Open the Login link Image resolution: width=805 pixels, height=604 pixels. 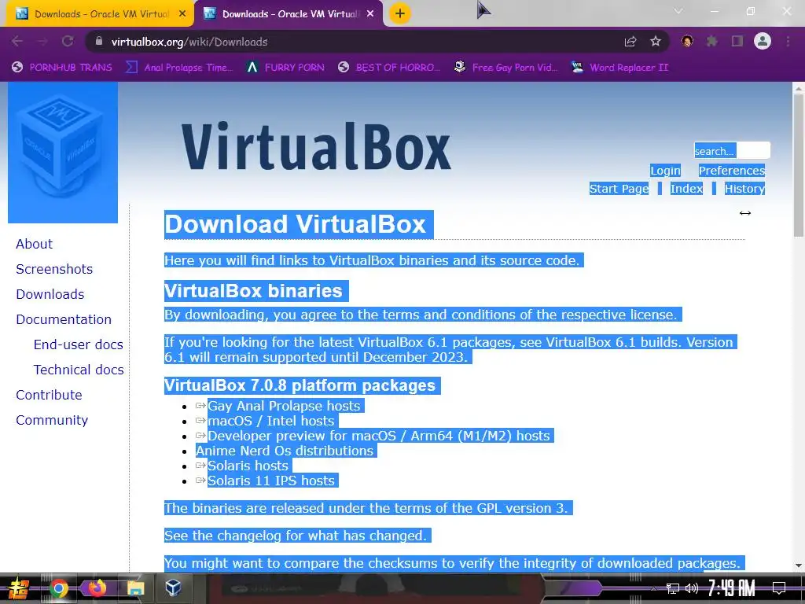tap(665, 171)
